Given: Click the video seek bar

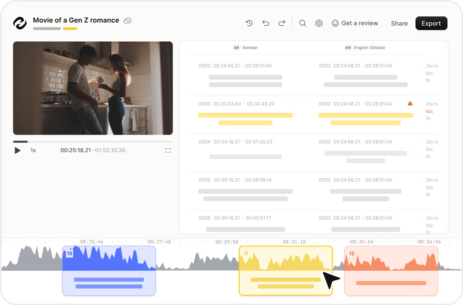Looking at the screenshot, I should pos(93,142).
